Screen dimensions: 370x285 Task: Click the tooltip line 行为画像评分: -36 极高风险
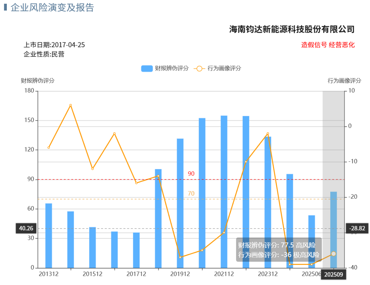point(279,255)
